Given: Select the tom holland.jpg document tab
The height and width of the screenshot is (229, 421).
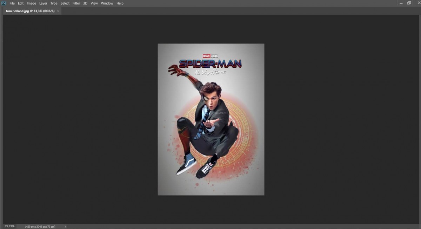Looking at the screenshot, I should (x=30, y=11).
